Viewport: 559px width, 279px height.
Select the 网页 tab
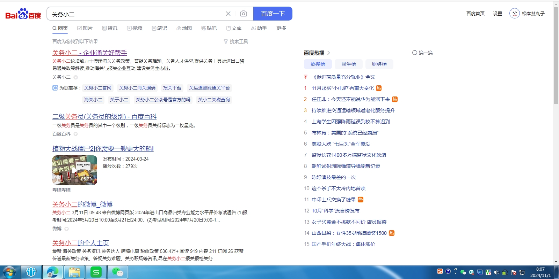pos(60,28)
